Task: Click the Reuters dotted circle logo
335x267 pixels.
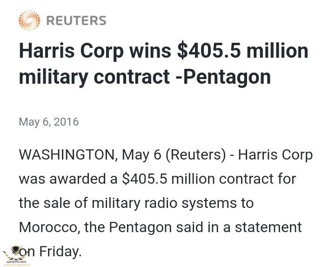Action: coord(29,20)
